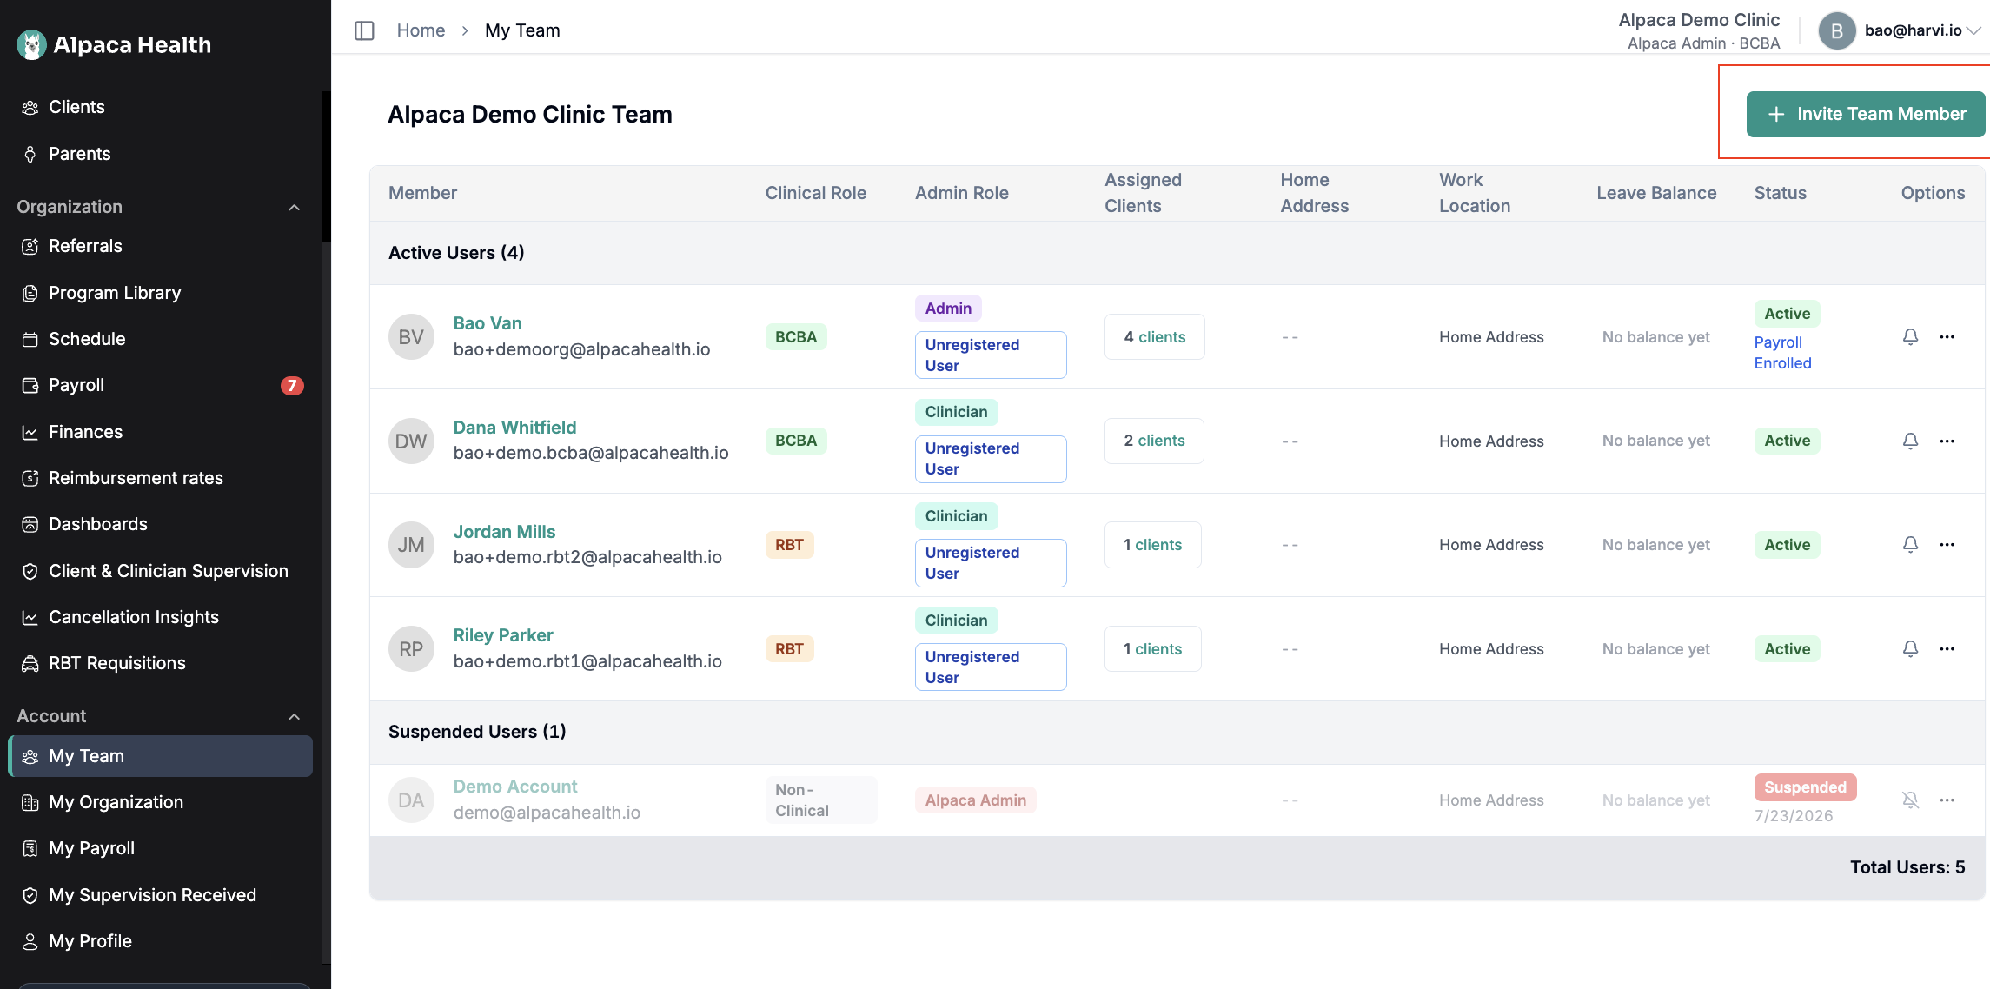The image size is (1990, 989).
Task: Click Unregistered User badge for Bao Van
Action: pos(991,355)
